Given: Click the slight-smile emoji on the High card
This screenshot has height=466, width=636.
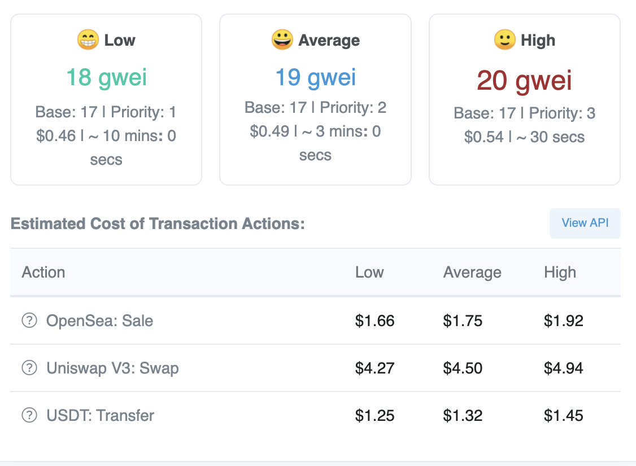Looking at the screenshot, I should pyautogui.click(x=506, y=40).
